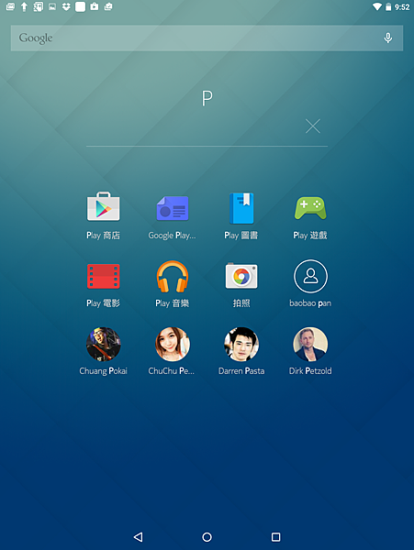The width and height of the screenshot is (414, 550).
Task: Tap the Android home button
Action: pyautogui.click(x=207, y=536)
